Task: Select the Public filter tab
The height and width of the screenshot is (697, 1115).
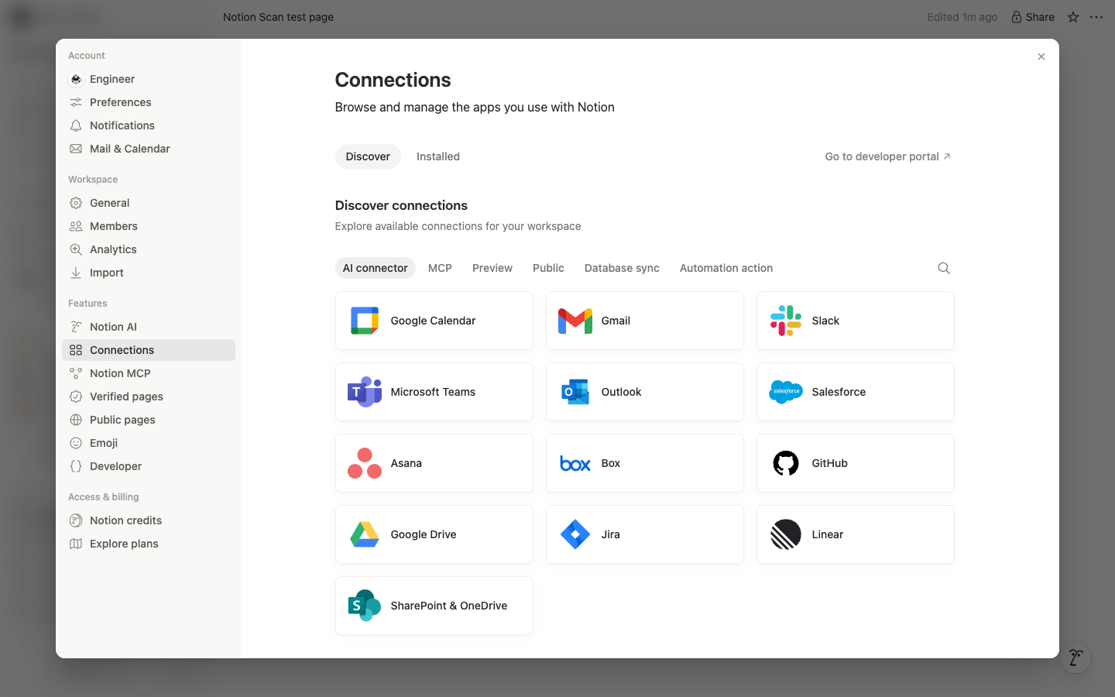Action: [548, 268]
